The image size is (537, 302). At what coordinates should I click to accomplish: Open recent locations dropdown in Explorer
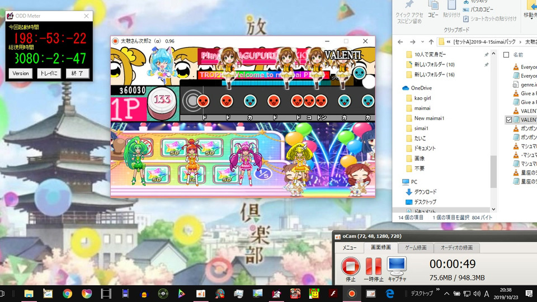(x=422, y=42)
